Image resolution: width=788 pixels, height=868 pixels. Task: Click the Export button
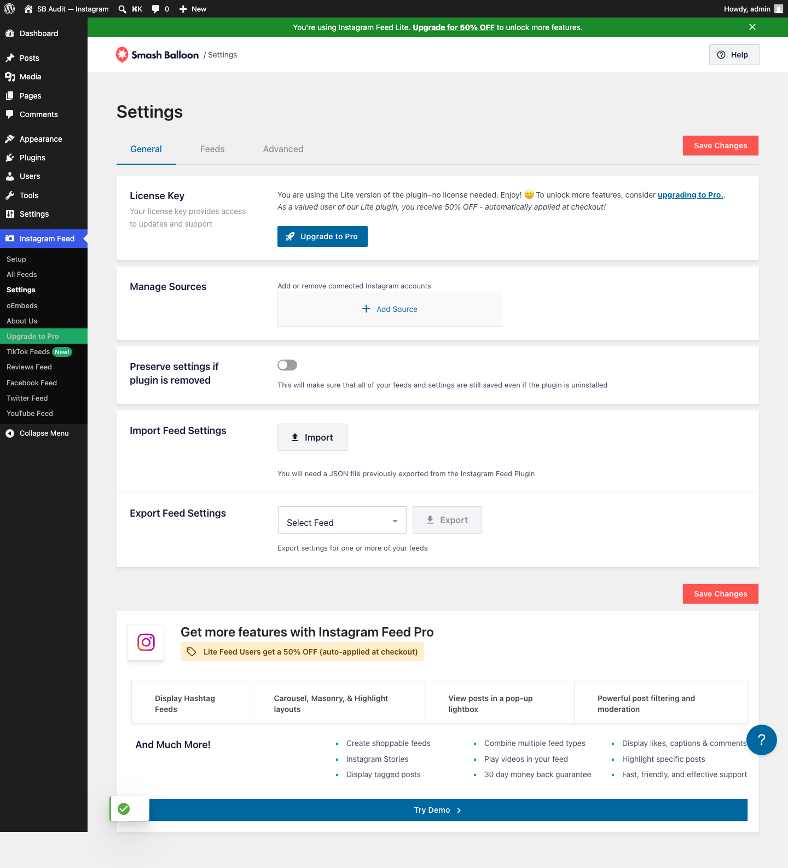click(x=447, y=520)
